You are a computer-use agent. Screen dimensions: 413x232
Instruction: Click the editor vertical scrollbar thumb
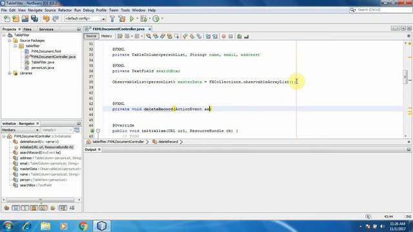click(x=405, y=77)
